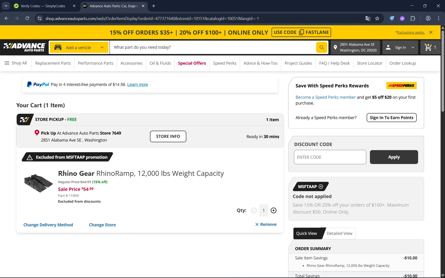Open the Performance Parts menu
Screen dimensions: 445x278
[96, 63]
